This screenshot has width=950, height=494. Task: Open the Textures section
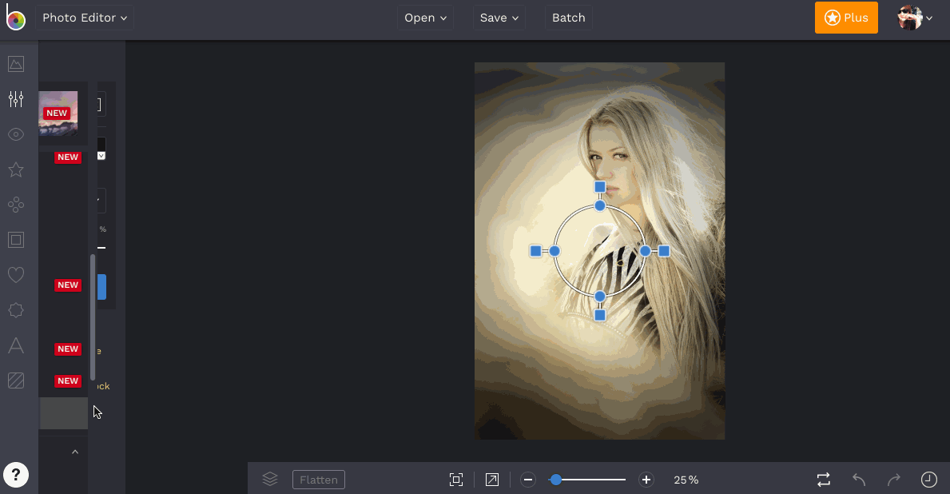click(16, 380)
